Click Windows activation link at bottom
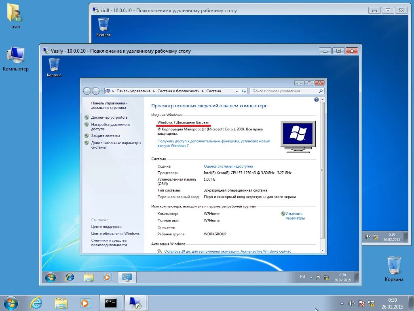Image resolution: width=414 pixels, height=311 pixels. click(228, 251)
